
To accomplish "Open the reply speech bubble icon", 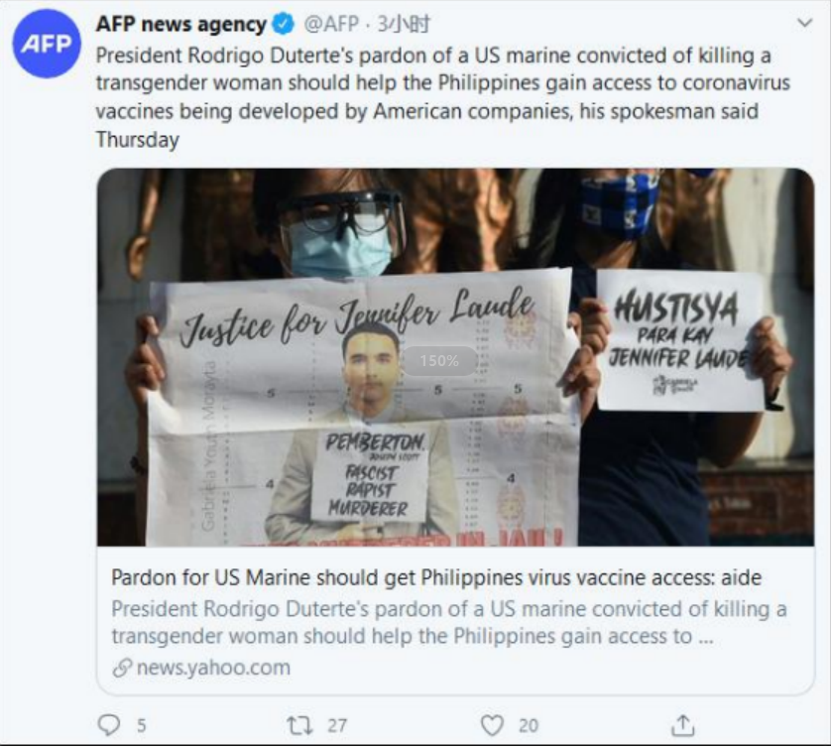I will tap(109, 725).
